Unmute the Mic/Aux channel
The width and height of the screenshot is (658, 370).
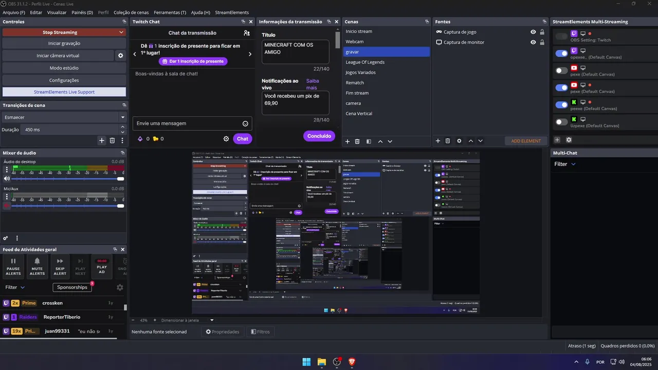7,206
